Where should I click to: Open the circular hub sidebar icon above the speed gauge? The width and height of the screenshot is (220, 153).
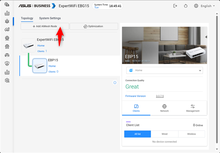coord(7,46)
